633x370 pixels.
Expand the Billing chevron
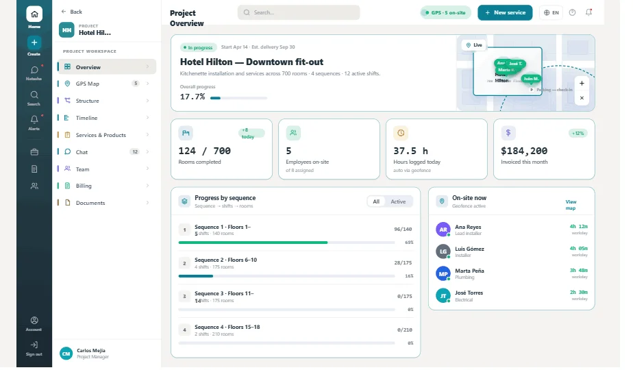point(148,186)
